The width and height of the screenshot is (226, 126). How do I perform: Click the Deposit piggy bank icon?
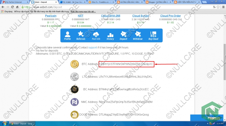(x=123, y=35)
